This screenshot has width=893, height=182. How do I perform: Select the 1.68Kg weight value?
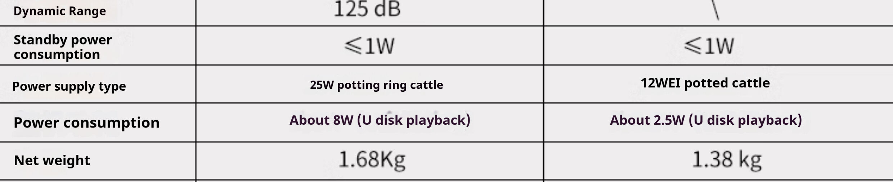372,159
